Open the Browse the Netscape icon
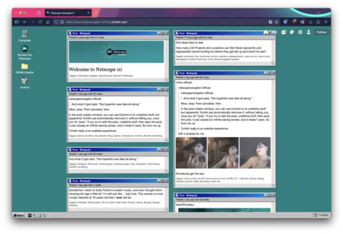The height and width of the screenshot is (234, 343). click(x=25, y=53)
